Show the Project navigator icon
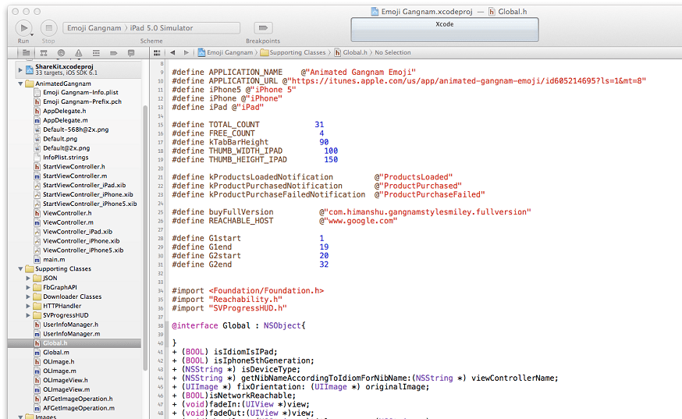Image resolution: width=682 pixels, height=419 pixels. [x=26, y=52]
